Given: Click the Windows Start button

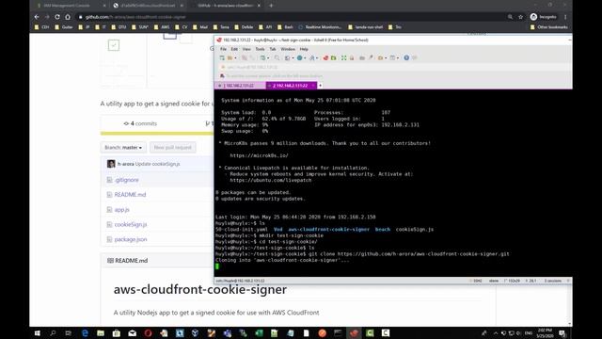Looking at the screenshot, I should pos(38,333).
